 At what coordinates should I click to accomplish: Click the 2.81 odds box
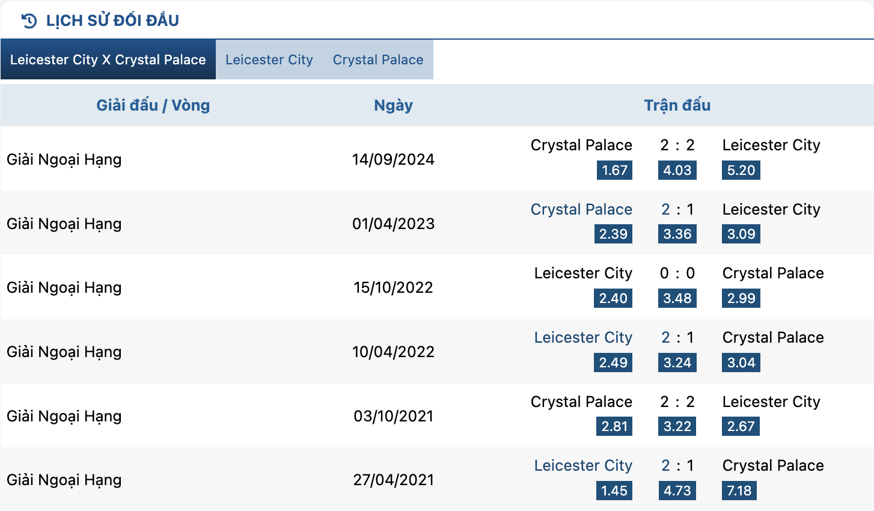pyautogui.click(x=614, y=426)
